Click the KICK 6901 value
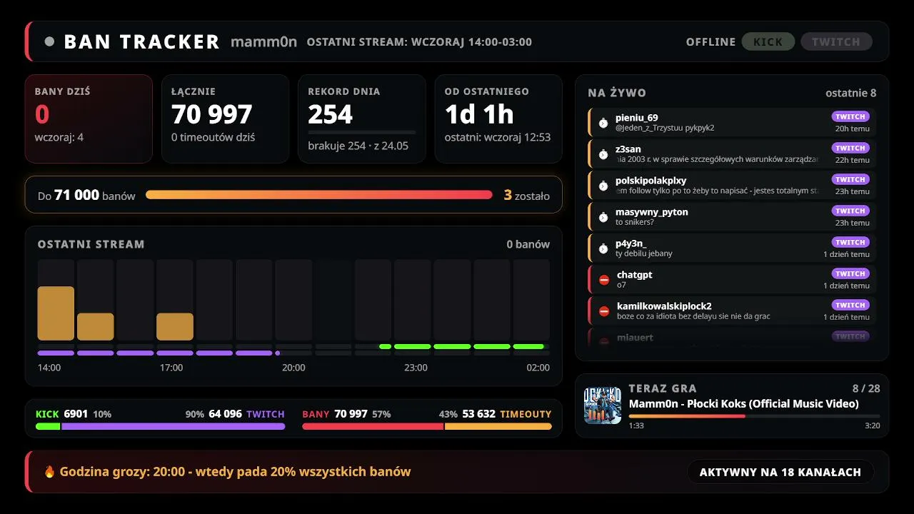Screen dimensions: 914x514 tap(61, 414)
